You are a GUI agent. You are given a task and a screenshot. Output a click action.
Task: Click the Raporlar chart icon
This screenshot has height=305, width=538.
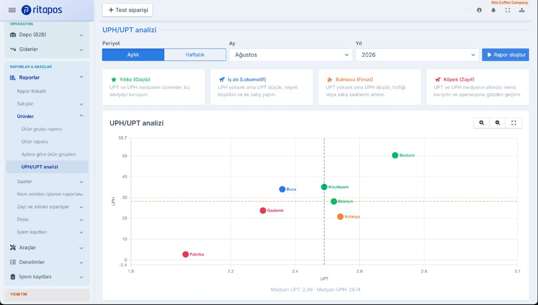click(13, 78)
